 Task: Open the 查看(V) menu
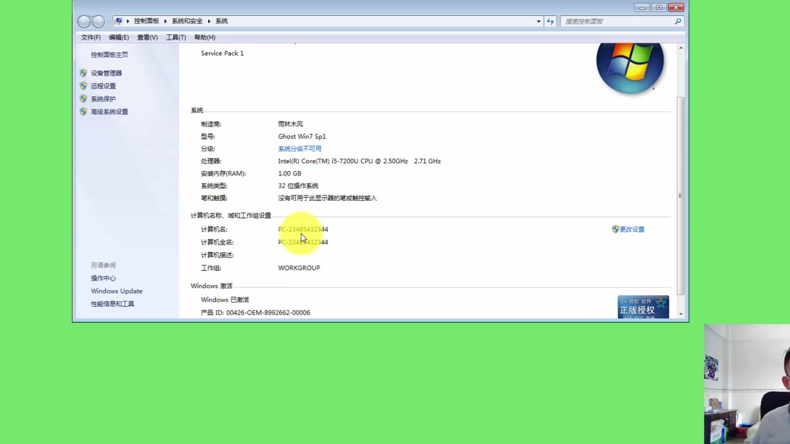[147, 37]
